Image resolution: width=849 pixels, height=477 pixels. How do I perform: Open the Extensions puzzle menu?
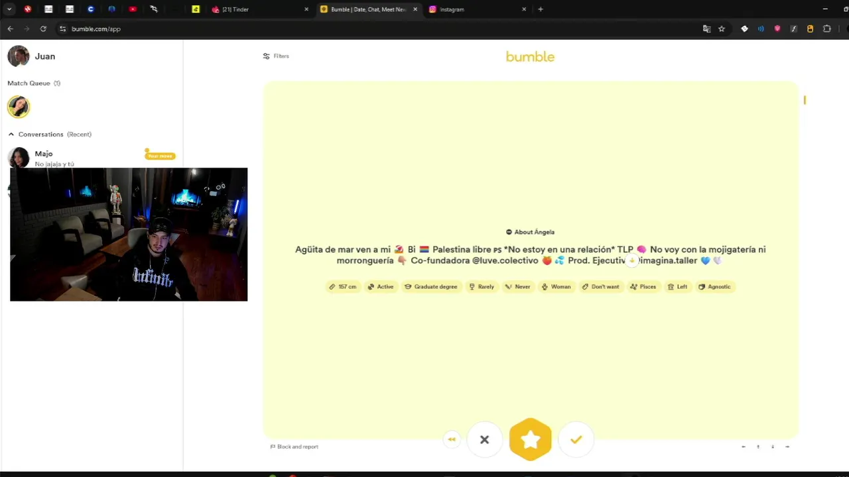[x=826, y=29]
